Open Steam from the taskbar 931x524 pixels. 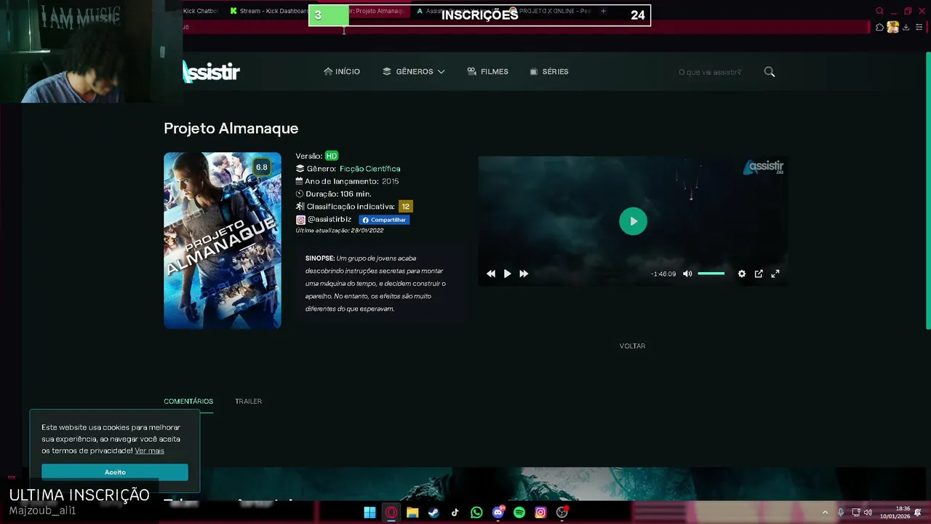point(433,512)
